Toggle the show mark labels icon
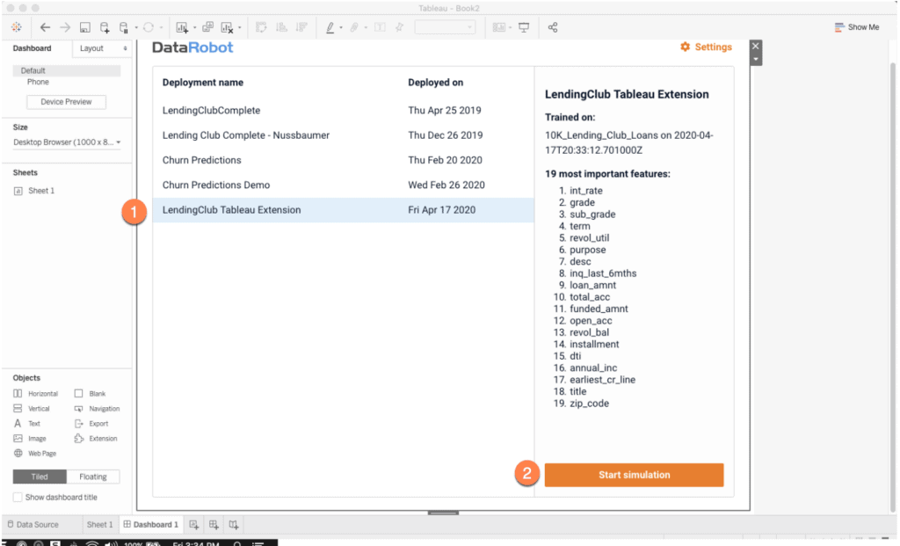This screenshot has width=900, height=546. click(380, 27)
